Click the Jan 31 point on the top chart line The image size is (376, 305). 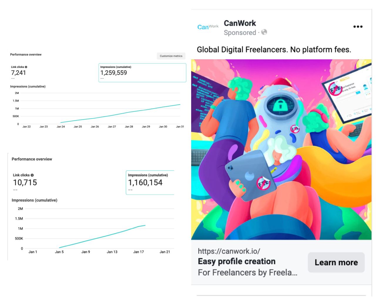pyautogui.click(x=180, y=104)
